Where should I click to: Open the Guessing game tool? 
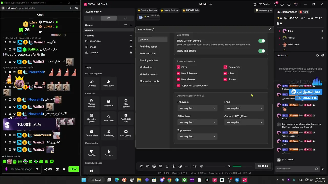pos(92,118)
